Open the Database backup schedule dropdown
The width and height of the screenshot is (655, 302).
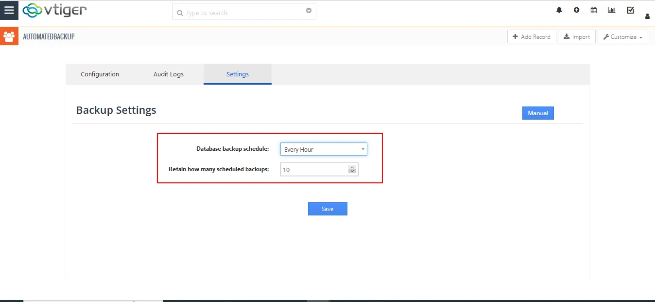[324, 149]
